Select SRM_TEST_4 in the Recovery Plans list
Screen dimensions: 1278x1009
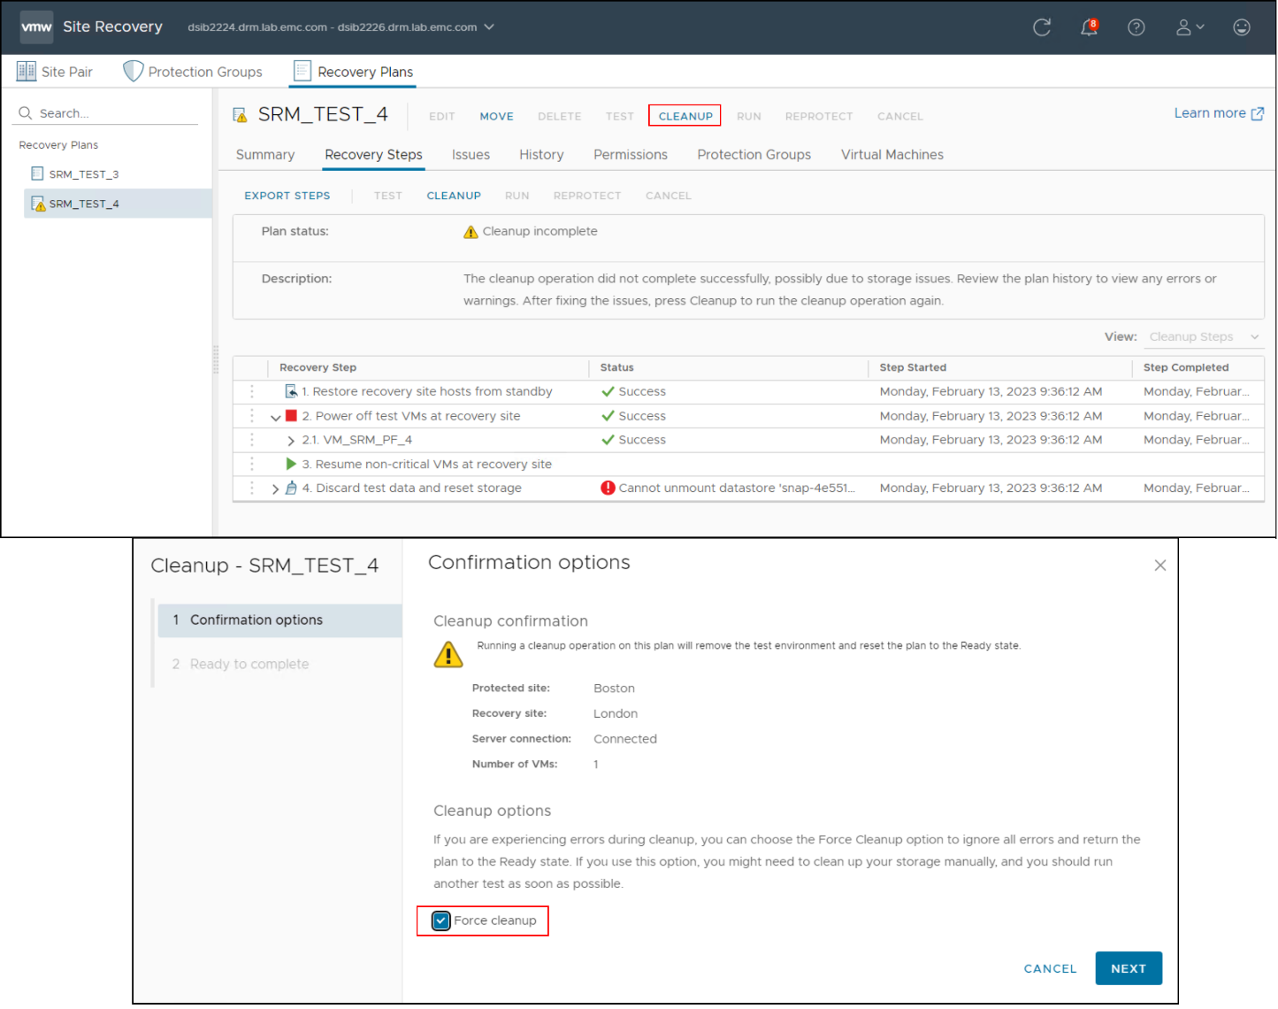118,204
